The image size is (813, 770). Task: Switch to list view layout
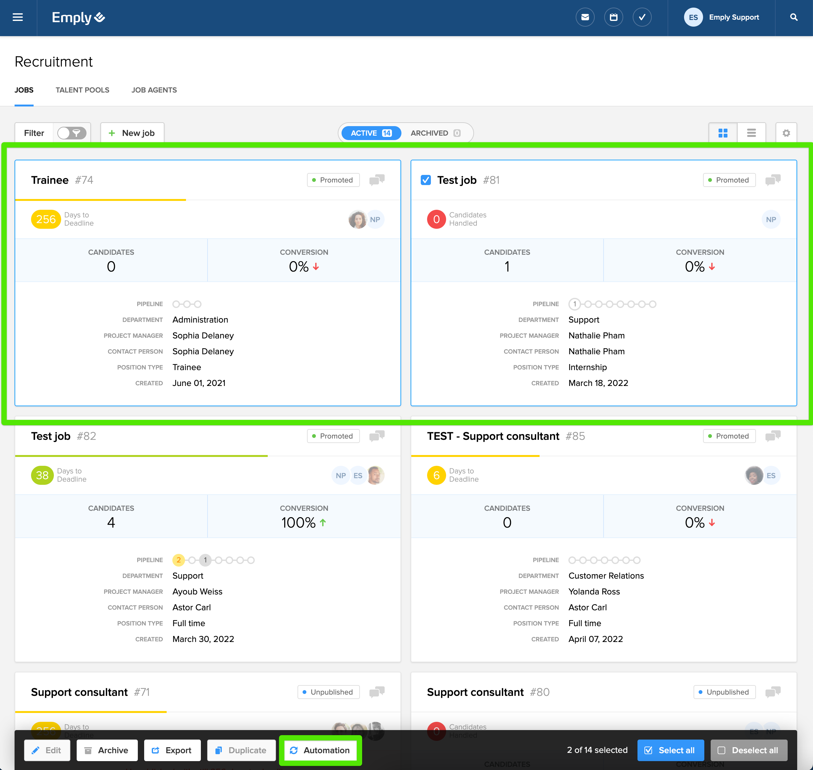751,133
